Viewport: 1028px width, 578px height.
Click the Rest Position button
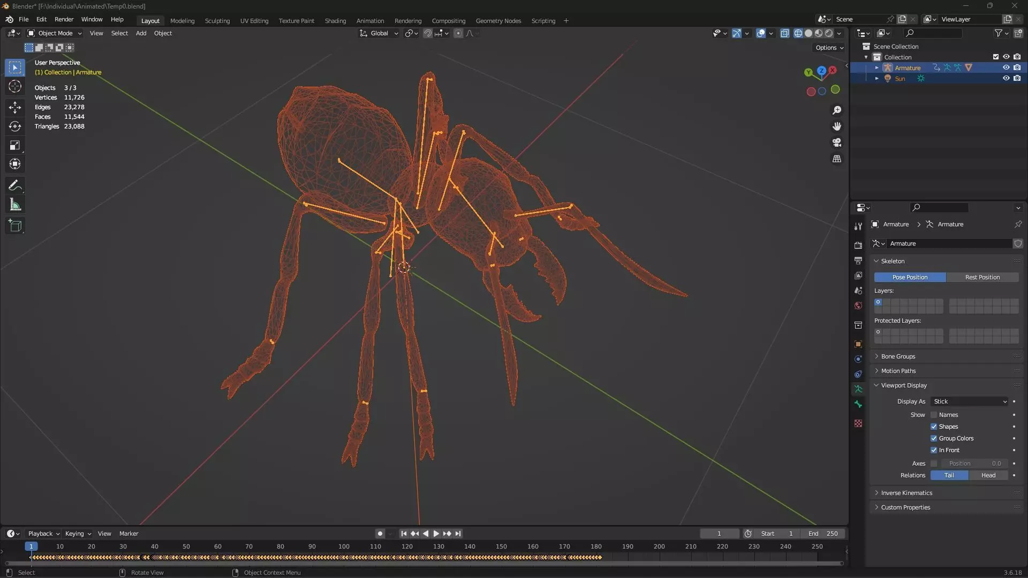[x=982, y=277]
